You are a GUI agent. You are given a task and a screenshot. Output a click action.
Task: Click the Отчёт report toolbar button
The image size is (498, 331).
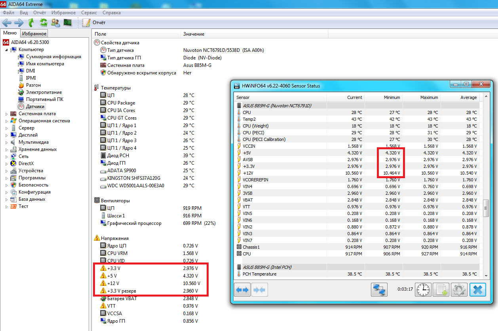pyautogui.click(x=94, y=23)
